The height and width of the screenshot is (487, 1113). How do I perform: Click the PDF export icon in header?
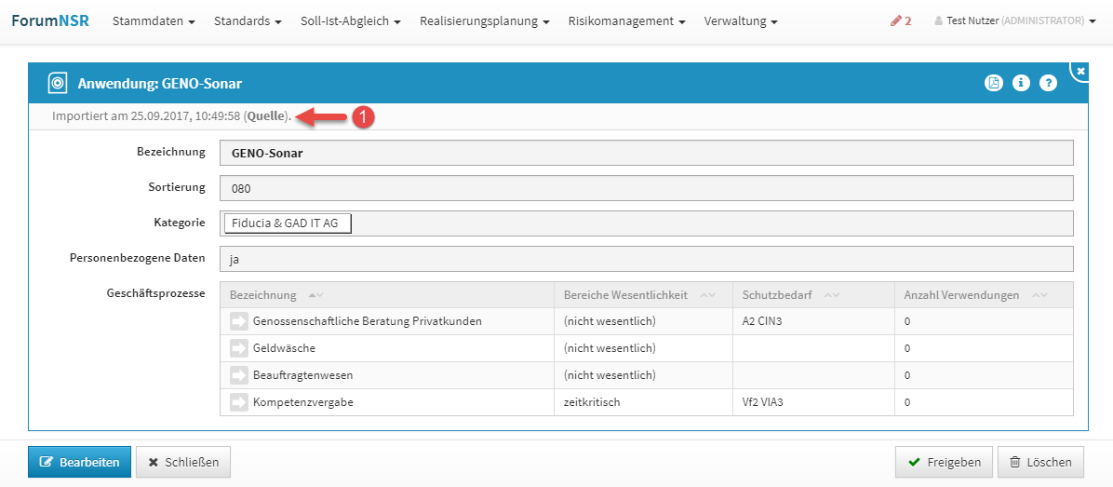tap(994, 83)
